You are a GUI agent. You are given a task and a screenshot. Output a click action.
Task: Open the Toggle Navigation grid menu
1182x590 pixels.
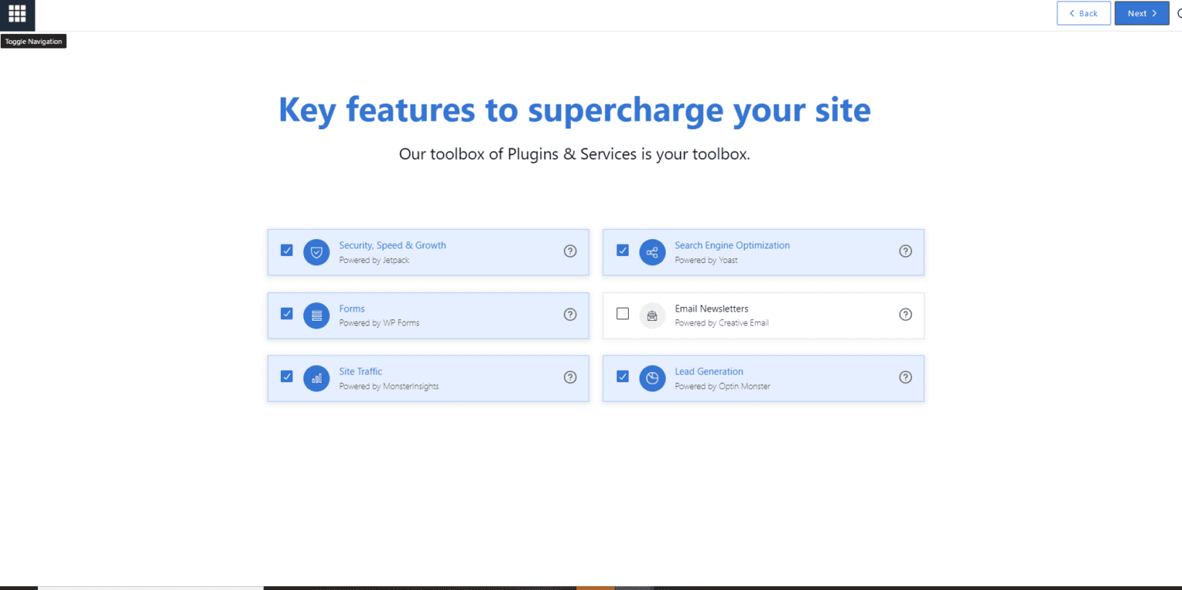17,15
